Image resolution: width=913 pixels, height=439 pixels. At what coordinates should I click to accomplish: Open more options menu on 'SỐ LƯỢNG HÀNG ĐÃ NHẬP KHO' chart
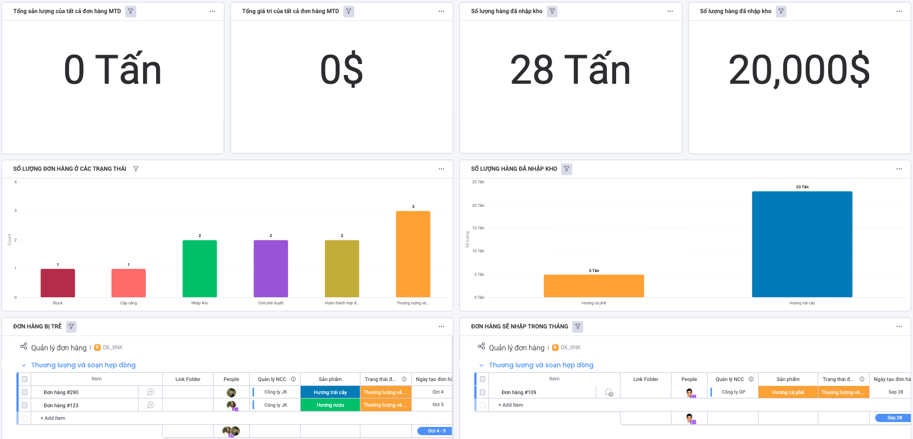tap(899, 169)
